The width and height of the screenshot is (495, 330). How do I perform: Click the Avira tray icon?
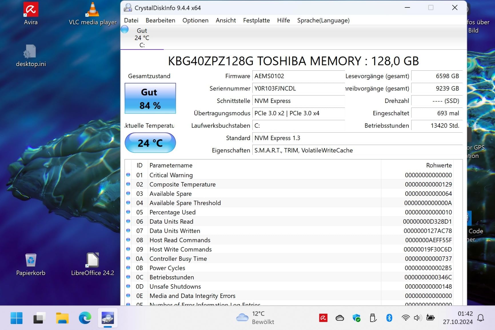323,318
